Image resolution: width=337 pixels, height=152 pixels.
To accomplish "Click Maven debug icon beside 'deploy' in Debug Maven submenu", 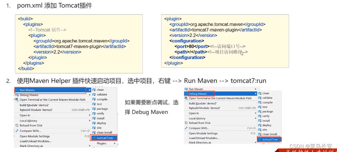I will point(260,125).
